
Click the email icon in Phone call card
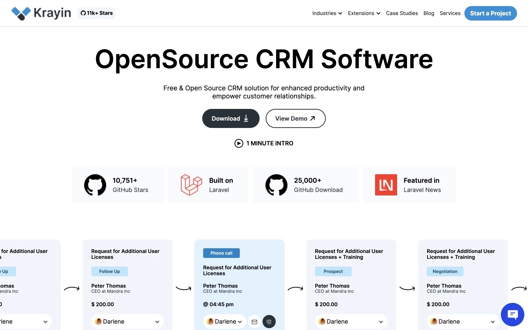(x=254, y=322)
